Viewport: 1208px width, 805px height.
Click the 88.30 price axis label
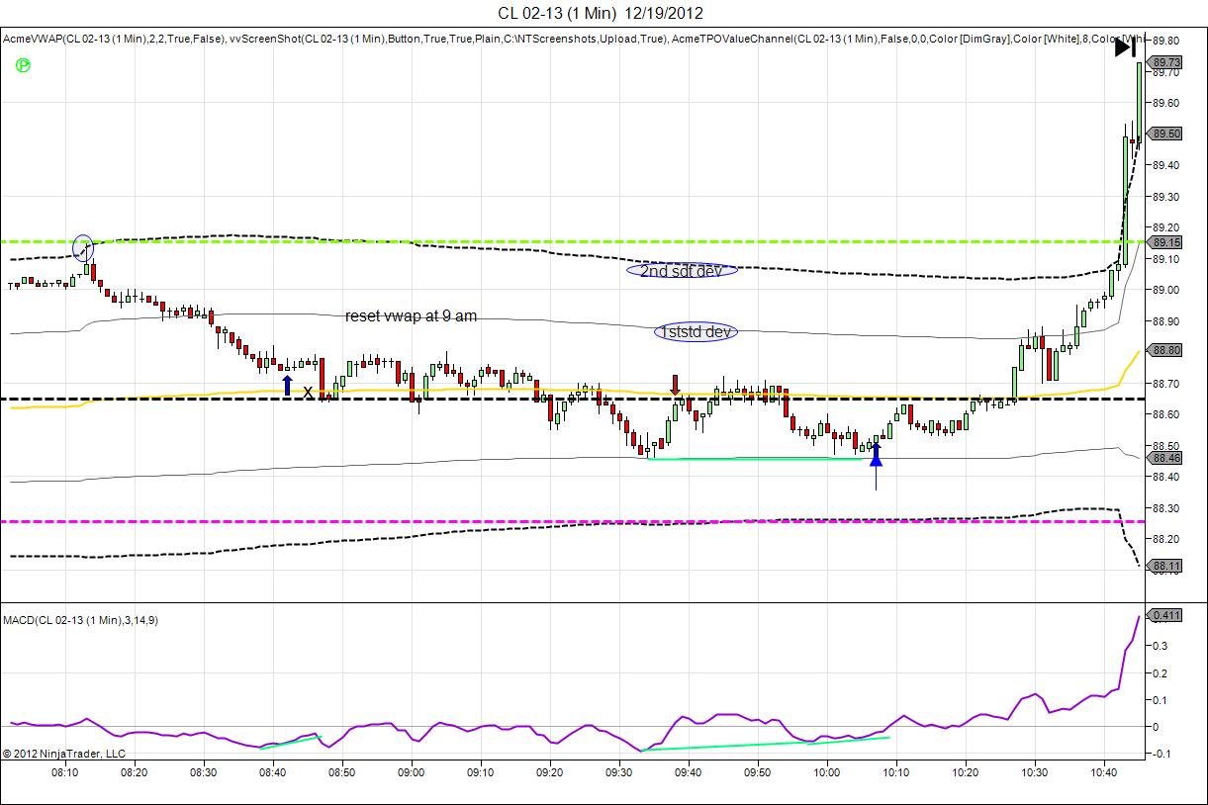(1165, 508)
